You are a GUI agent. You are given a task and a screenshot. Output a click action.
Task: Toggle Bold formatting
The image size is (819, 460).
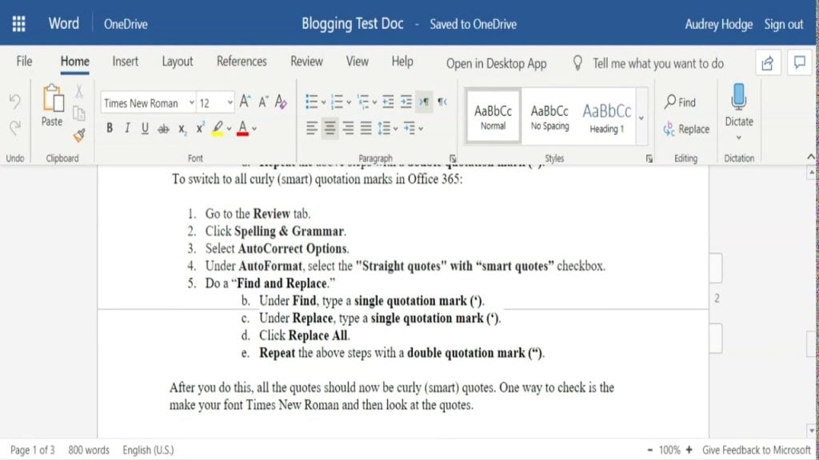[x=109, y=128]
